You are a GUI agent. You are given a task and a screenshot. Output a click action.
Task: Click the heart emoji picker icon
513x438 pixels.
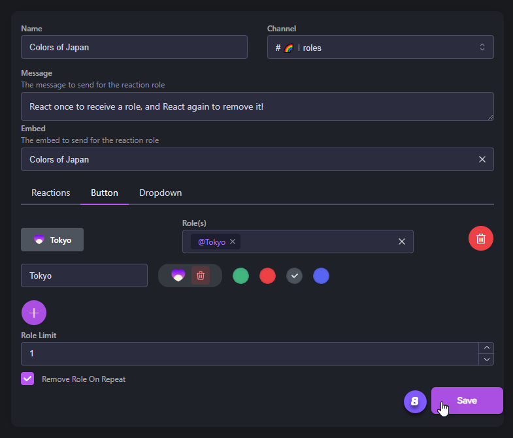coord(178,275)
